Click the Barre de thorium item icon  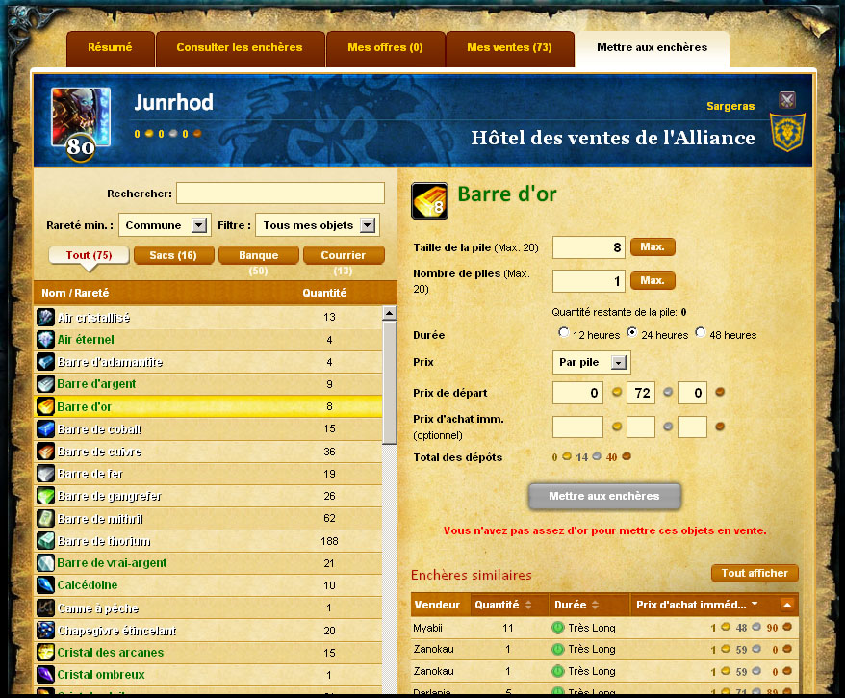[45, 541]
